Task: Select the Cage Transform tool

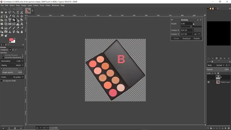Action: (14, 24)
